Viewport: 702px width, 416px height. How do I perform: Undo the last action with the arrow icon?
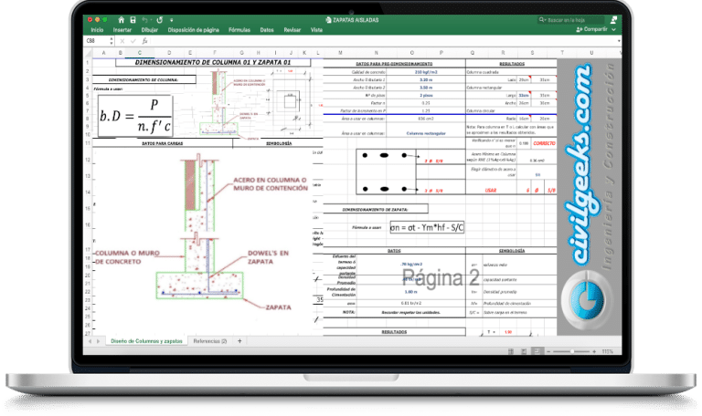[x=147, y=19]
